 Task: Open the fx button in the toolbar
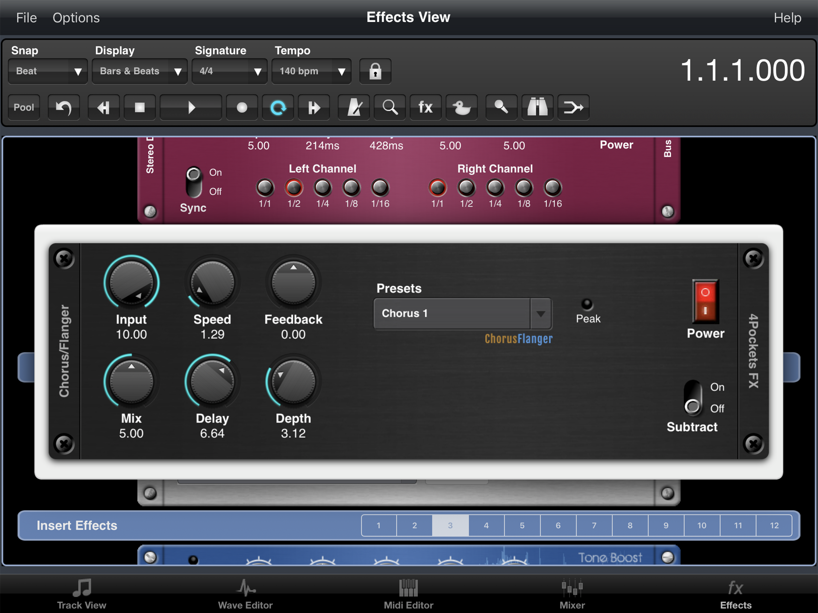425,107
